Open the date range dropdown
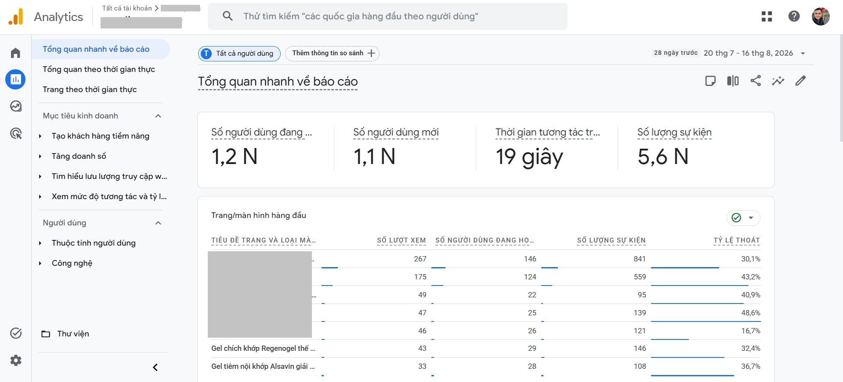The image size is (843, 382). [x=803, y=53]
